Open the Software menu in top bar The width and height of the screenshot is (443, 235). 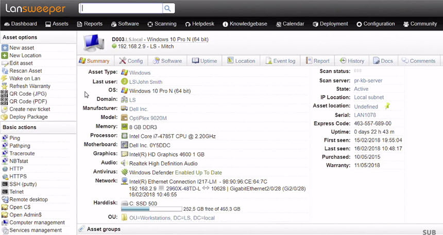pos(125,24)
